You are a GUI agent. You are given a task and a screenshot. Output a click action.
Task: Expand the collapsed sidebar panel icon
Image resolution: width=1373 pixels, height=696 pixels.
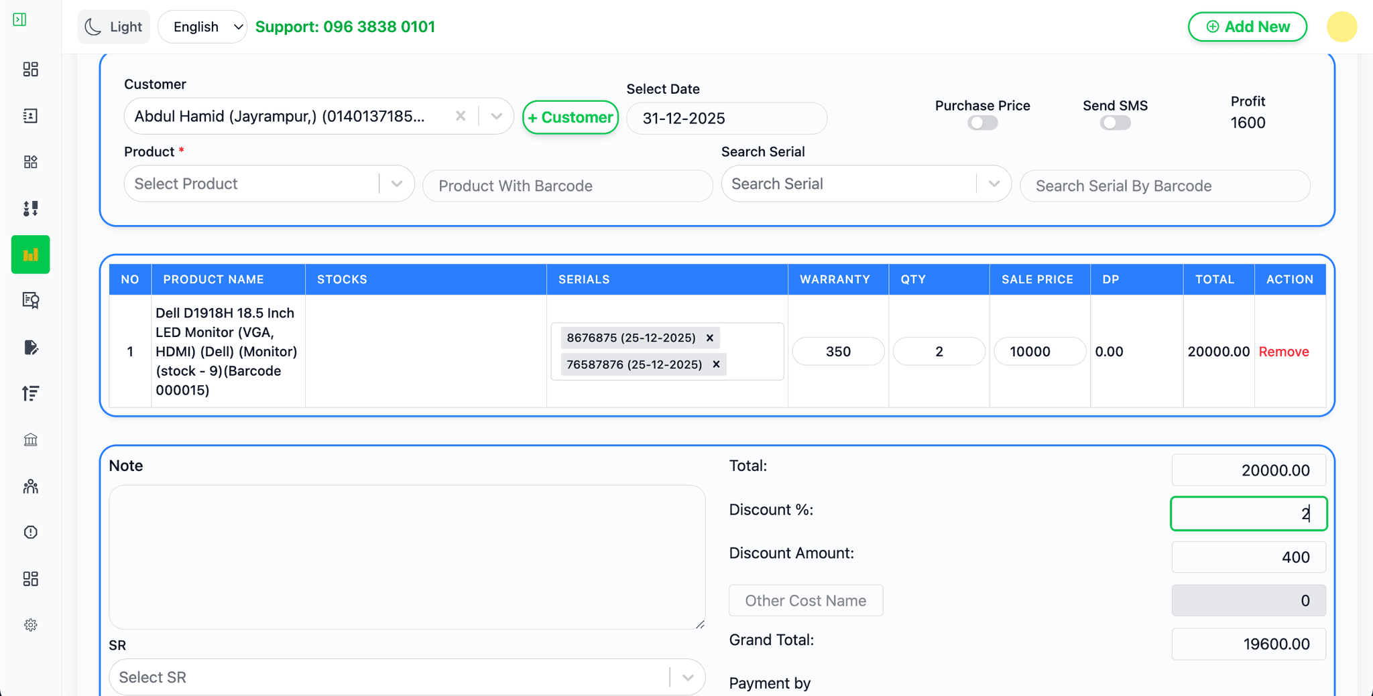[19, 19]
